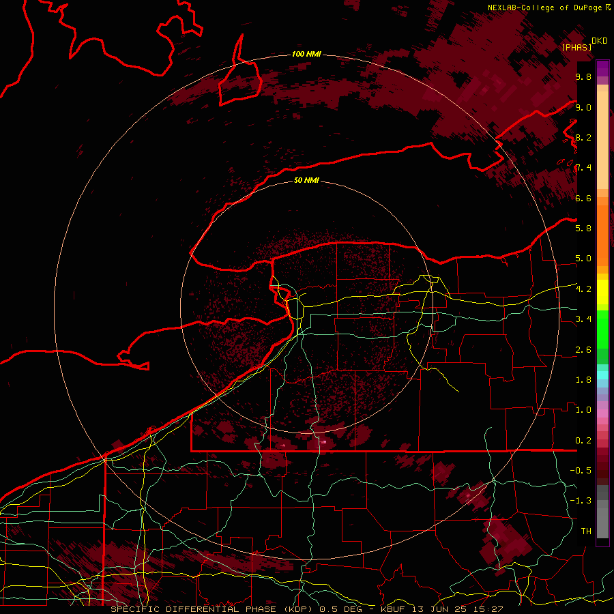The image size is (614, 614).
Task: Click the 50 NMI range ring label
Action: (306, 180)
